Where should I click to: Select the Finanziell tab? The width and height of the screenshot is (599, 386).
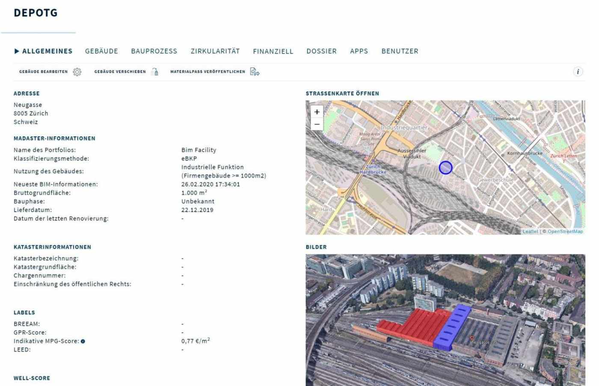tap(273, 51)
